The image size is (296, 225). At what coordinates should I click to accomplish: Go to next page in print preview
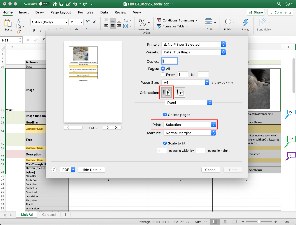pyautogui.click(x=108, y=128)
